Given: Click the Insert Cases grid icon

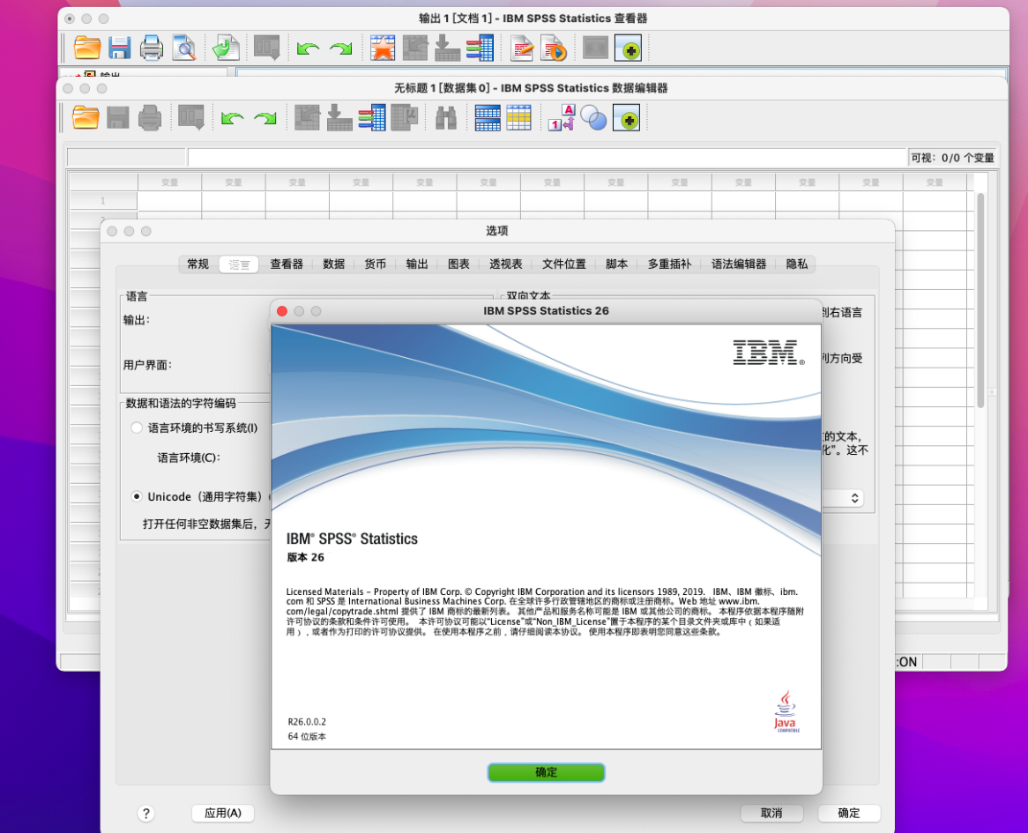Looking at the screenshot, I should click(x=488, y=117).
